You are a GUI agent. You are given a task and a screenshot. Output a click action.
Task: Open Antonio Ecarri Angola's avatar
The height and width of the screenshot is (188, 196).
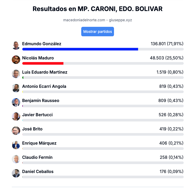(x=16, y=88)
